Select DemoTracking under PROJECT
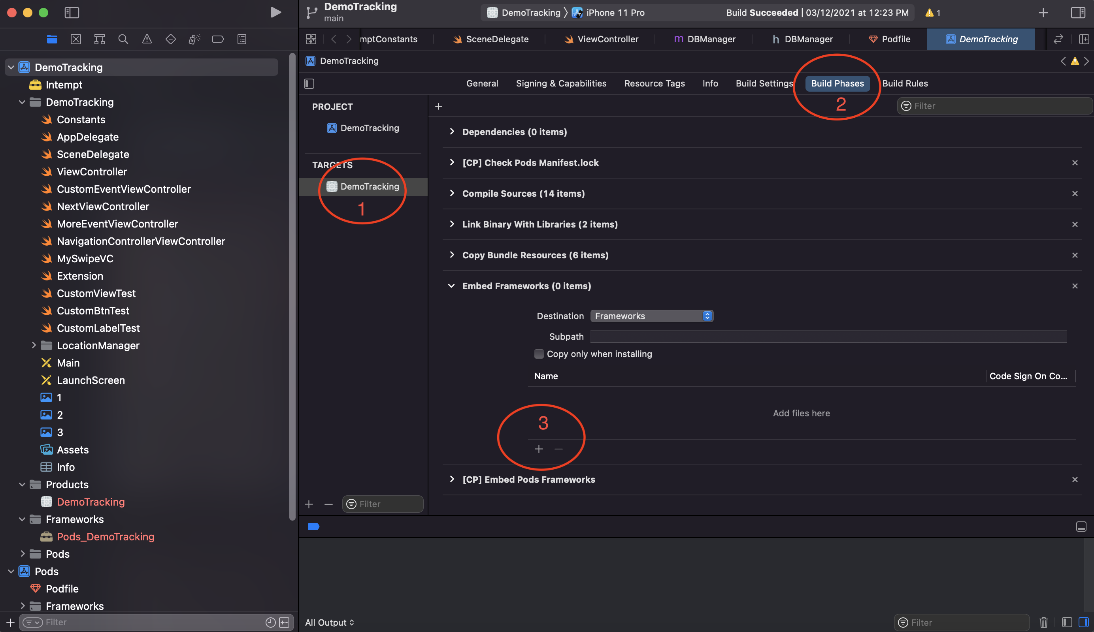 (363, 128)
